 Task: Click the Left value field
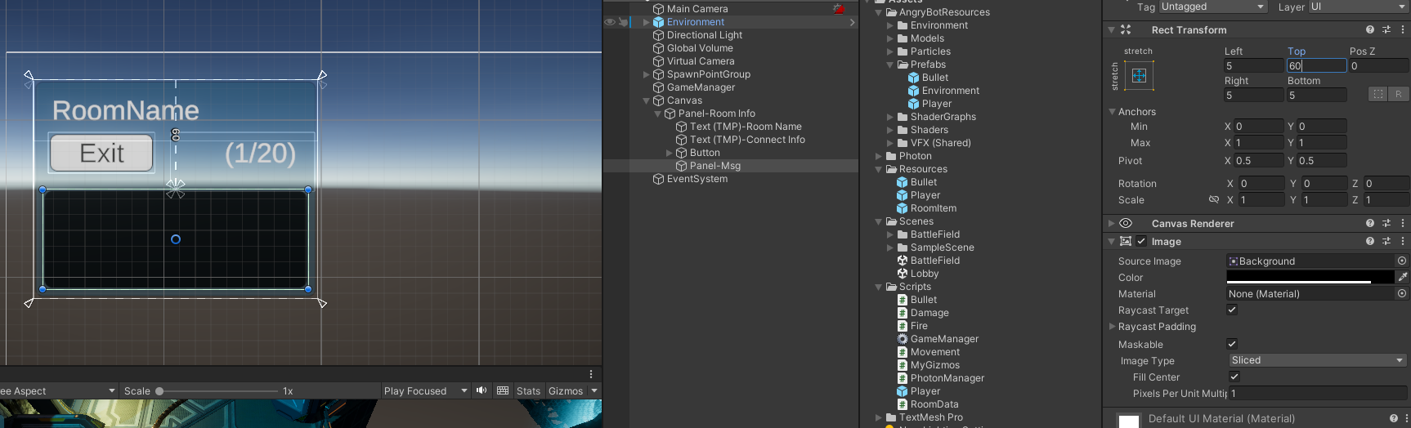pos(1253,65)
